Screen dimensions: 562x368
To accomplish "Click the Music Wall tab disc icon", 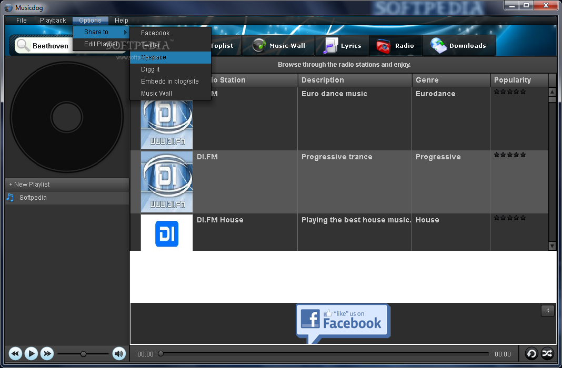I will pos(259,45).
